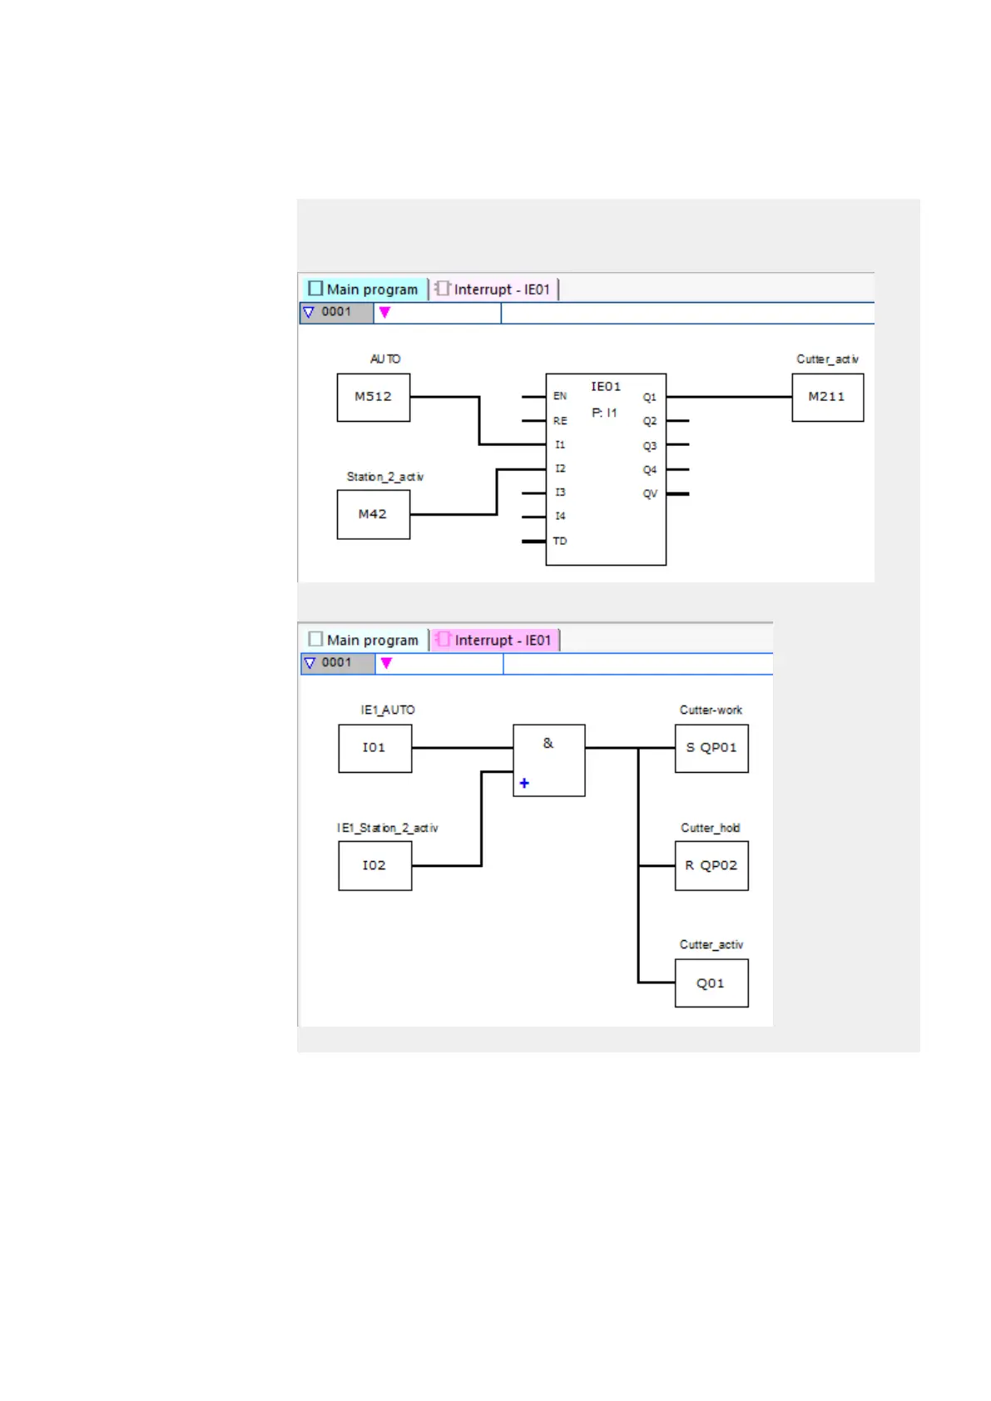Select the I02 IE1_Station_2_activ input block
The width and height of the screenshot is (991, 1401).
click(x=375, y=866)
